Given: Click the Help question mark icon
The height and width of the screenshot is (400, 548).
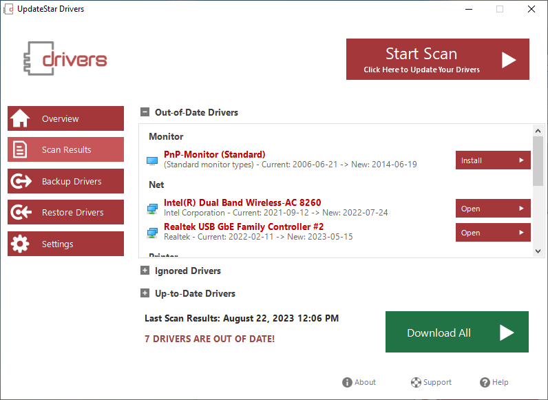Looking at the screenshot, I should pos(485,382).
